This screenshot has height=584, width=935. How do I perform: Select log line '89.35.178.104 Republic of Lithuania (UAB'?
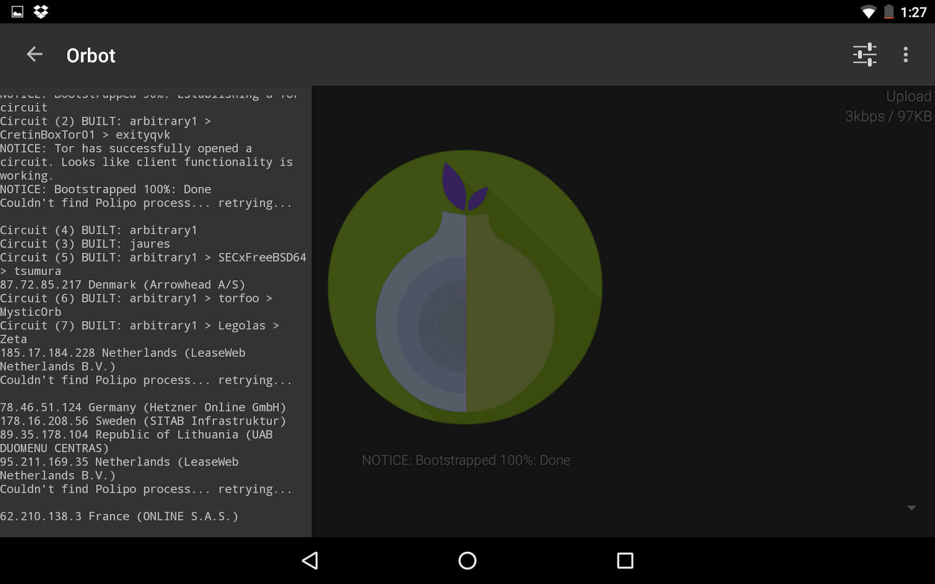click(x=136, y=434)
